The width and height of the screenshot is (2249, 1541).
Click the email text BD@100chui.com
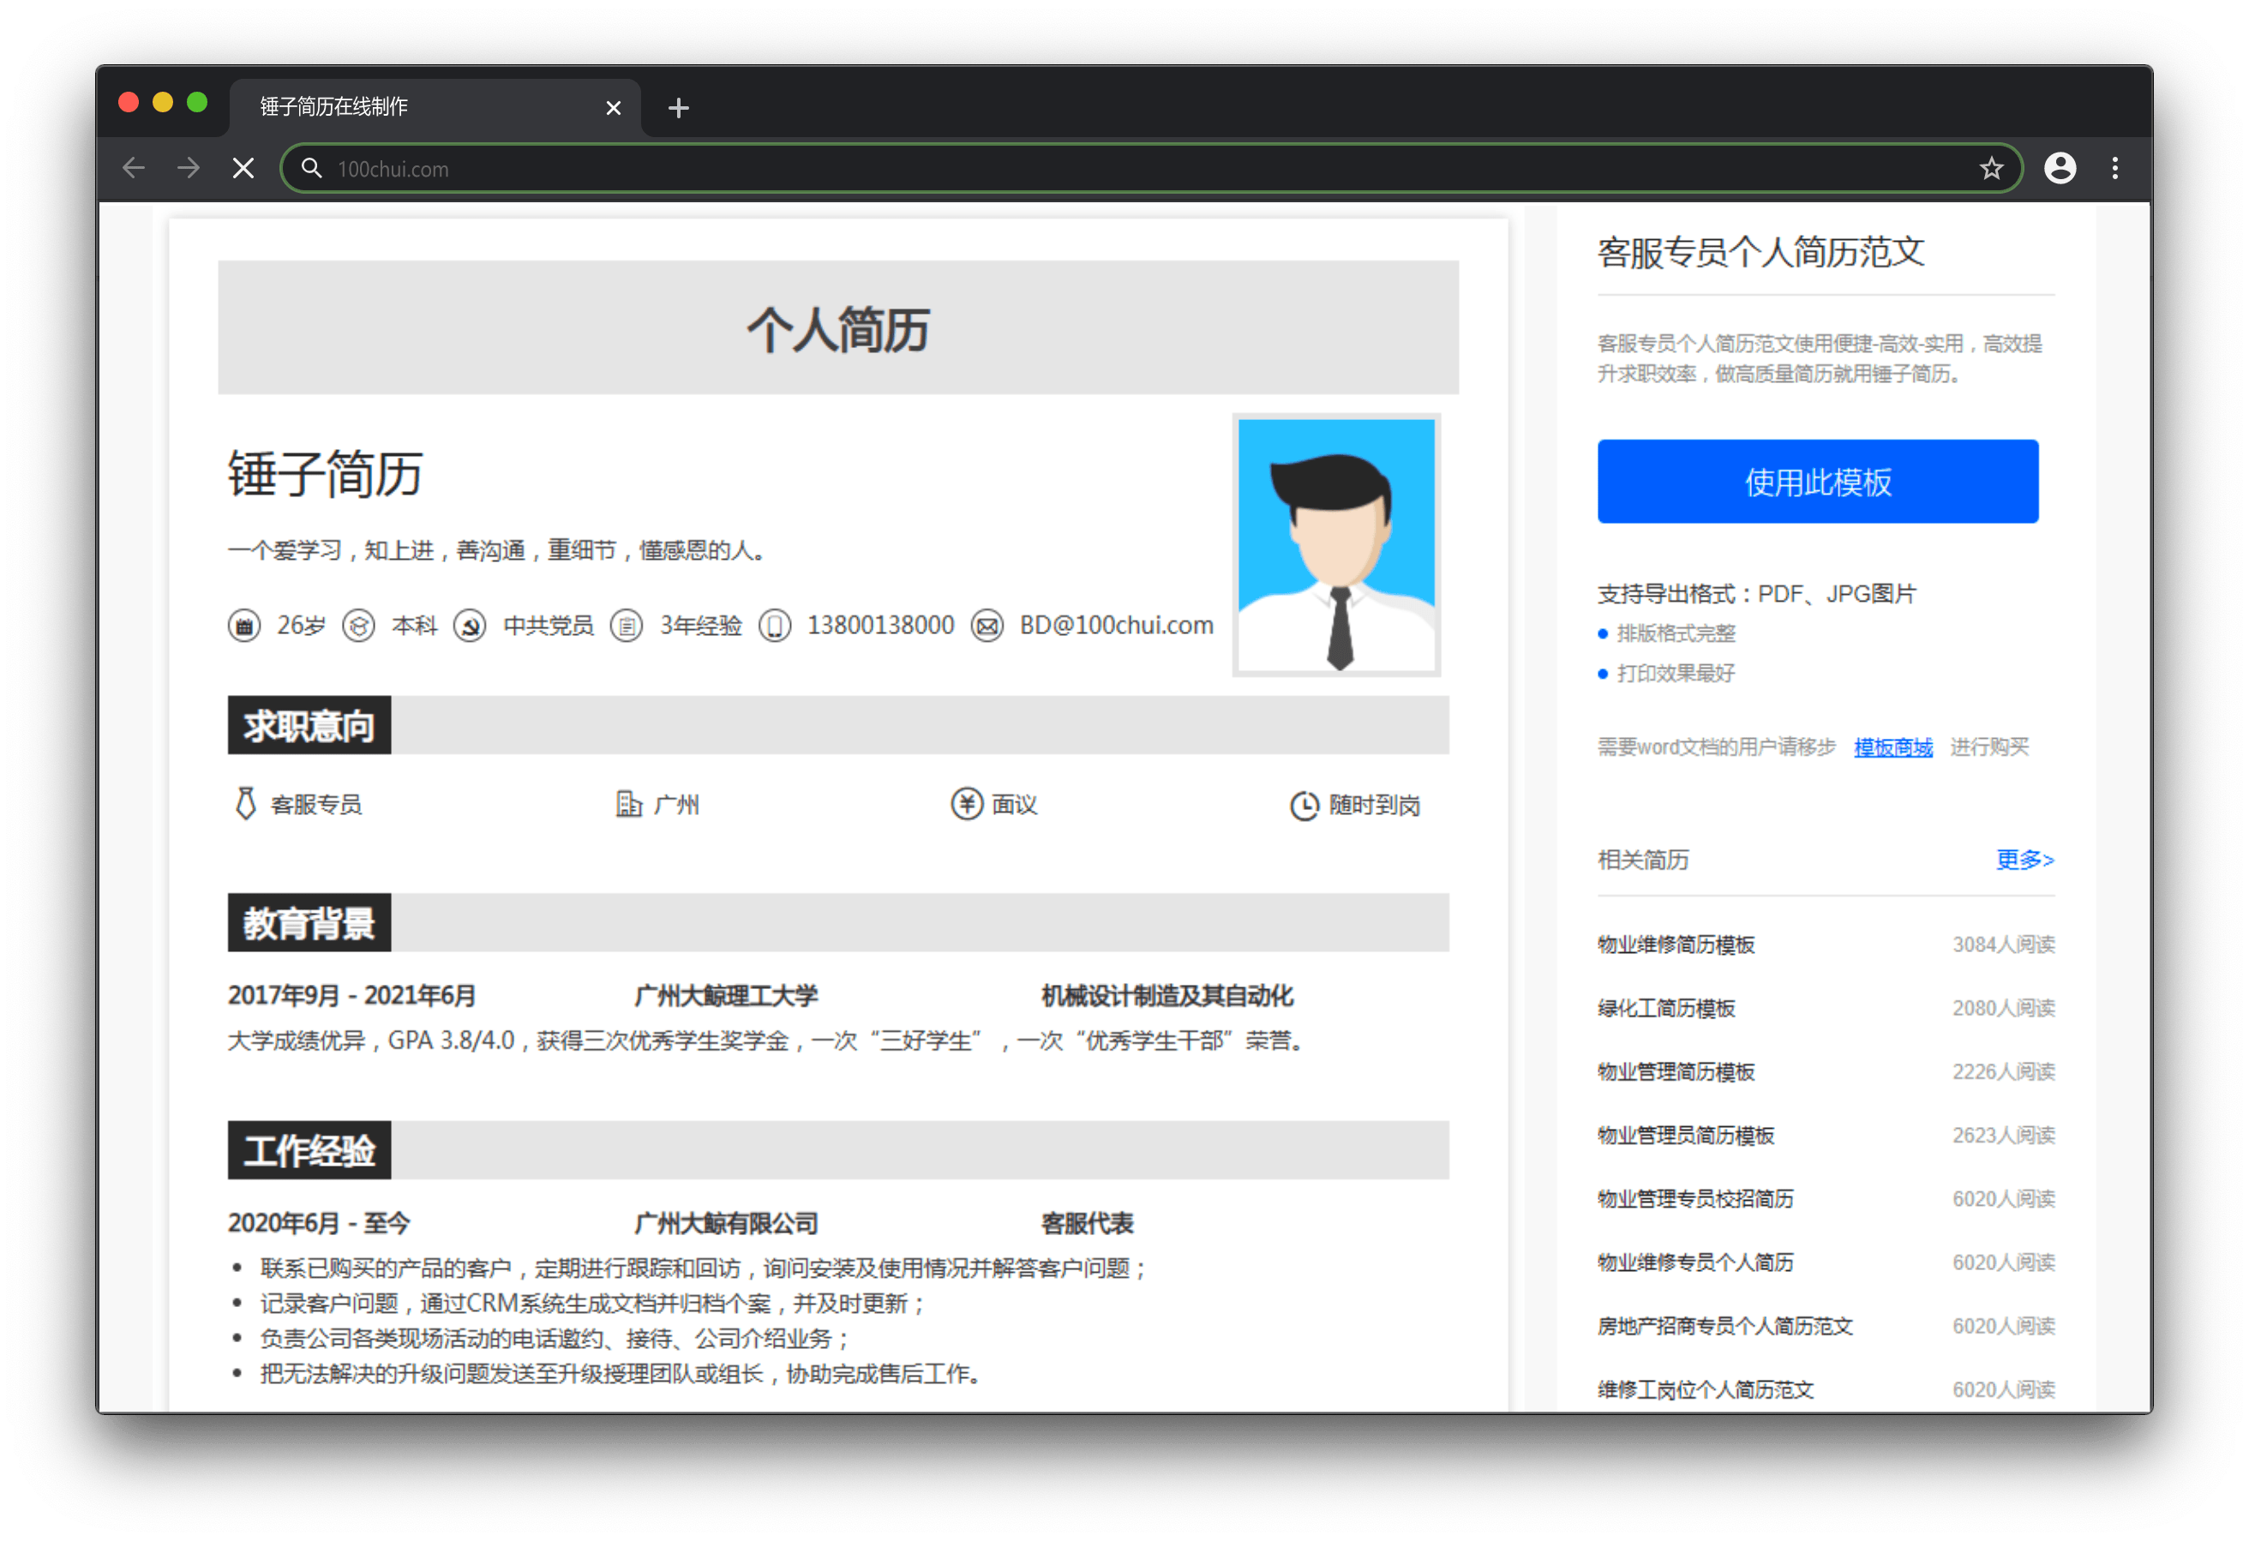(x=1116, y=627)
